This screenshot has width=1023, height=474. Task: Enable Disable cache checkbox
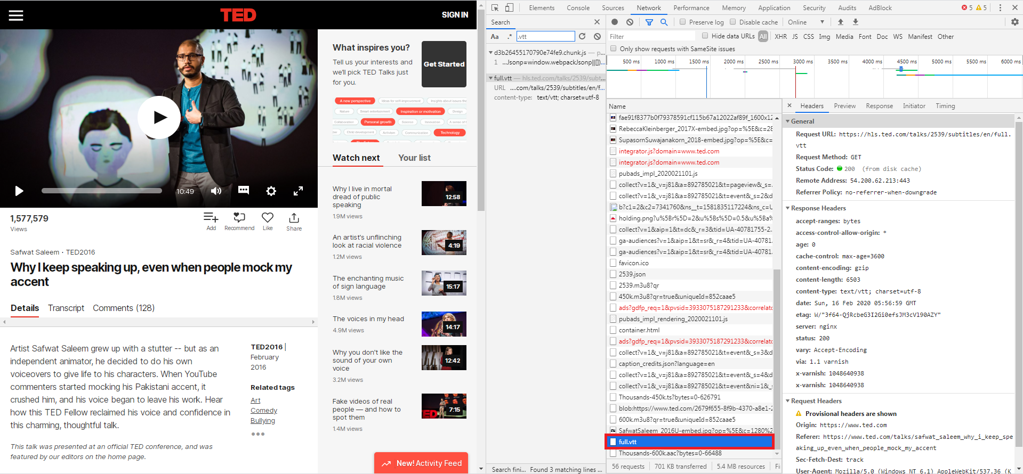click(733, 22)
